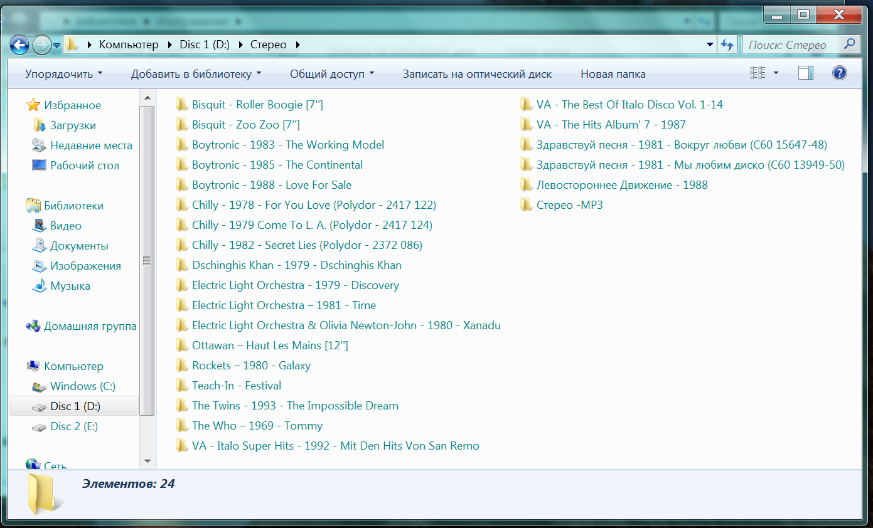Go back using the Back arrow button
The width and height of the screenshot is (873, 528).
(20, 45)
